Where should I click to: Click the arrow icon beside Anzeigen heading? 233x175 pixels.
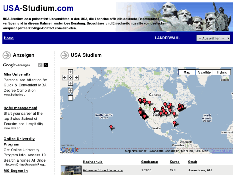coord(6,55)
